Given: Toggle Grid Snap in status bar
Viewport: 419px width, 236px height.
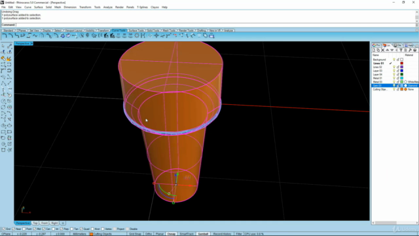Looking at the screenshot, I should click(x=136, y=234).
